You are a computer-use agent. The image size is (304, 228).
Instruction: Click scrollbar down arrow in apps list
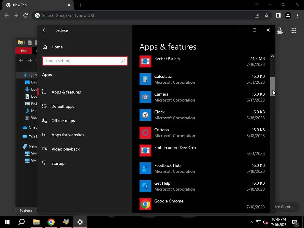pos(273,210)
